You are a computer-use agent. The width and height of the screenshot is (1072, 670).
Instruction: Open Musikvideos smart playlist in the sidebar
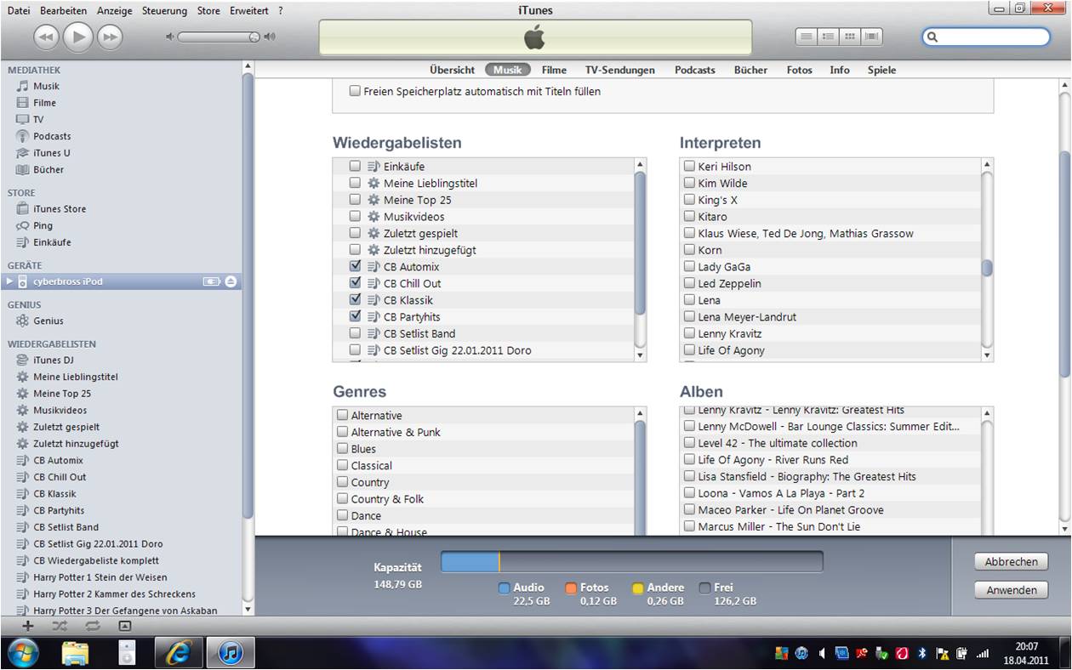(x=60, y=411)
